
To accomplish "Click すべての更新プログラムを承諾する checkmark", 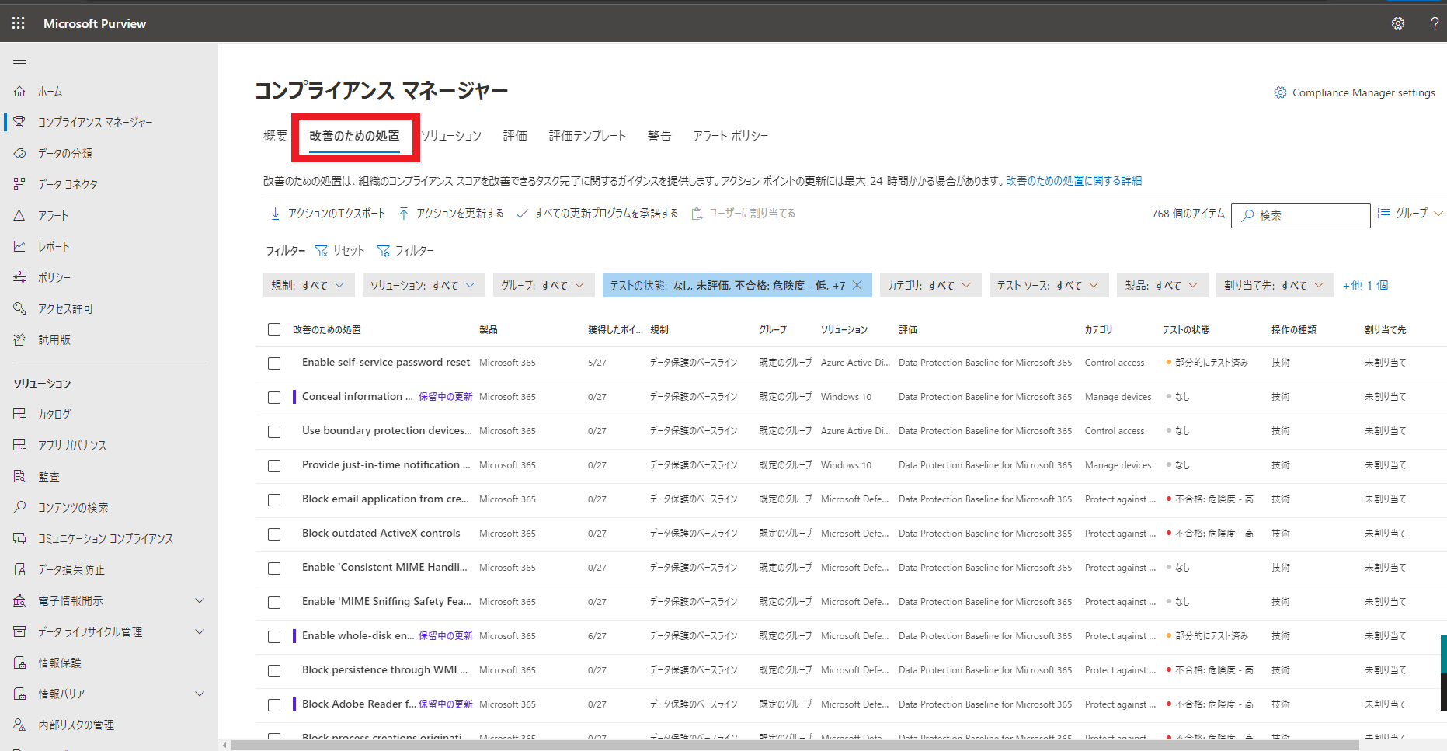I will [x=522, y=213].
